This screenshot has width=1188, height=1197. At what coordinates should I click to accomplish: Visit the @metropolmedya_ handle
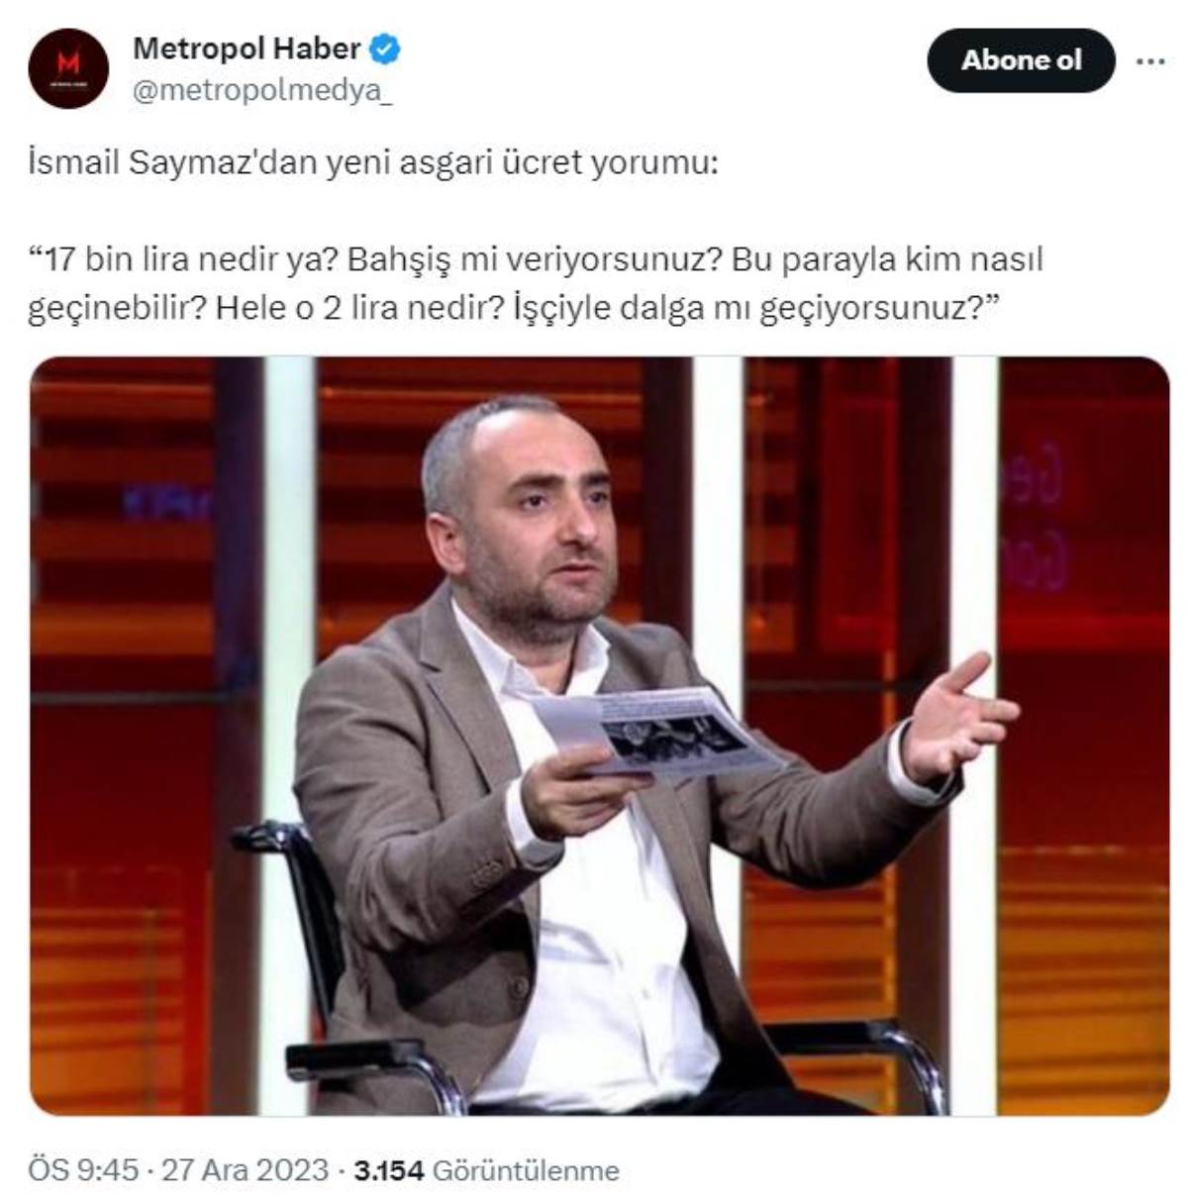pos(261,90)
